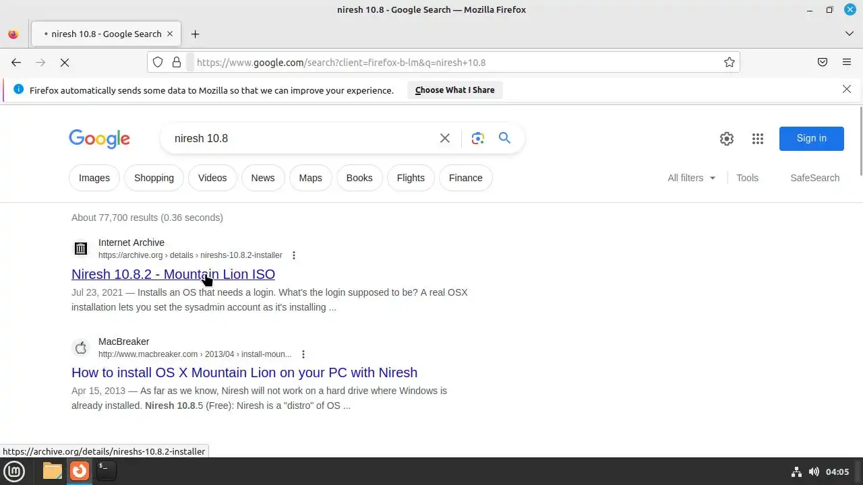This screenshot has width=863, height=485.
Task: Open a new tab with plus button
Action: 195,34
